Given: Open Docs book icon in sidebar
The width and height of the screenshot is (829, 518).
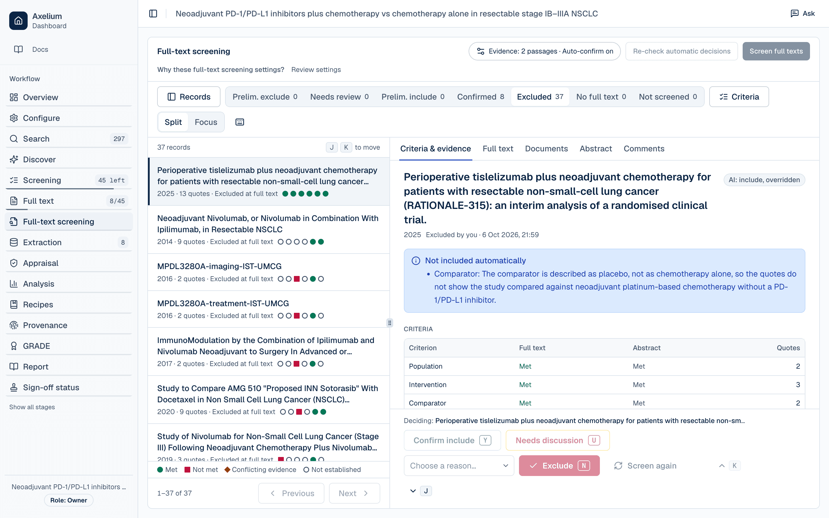Looking at the screenshot, I should click(18, 49).
